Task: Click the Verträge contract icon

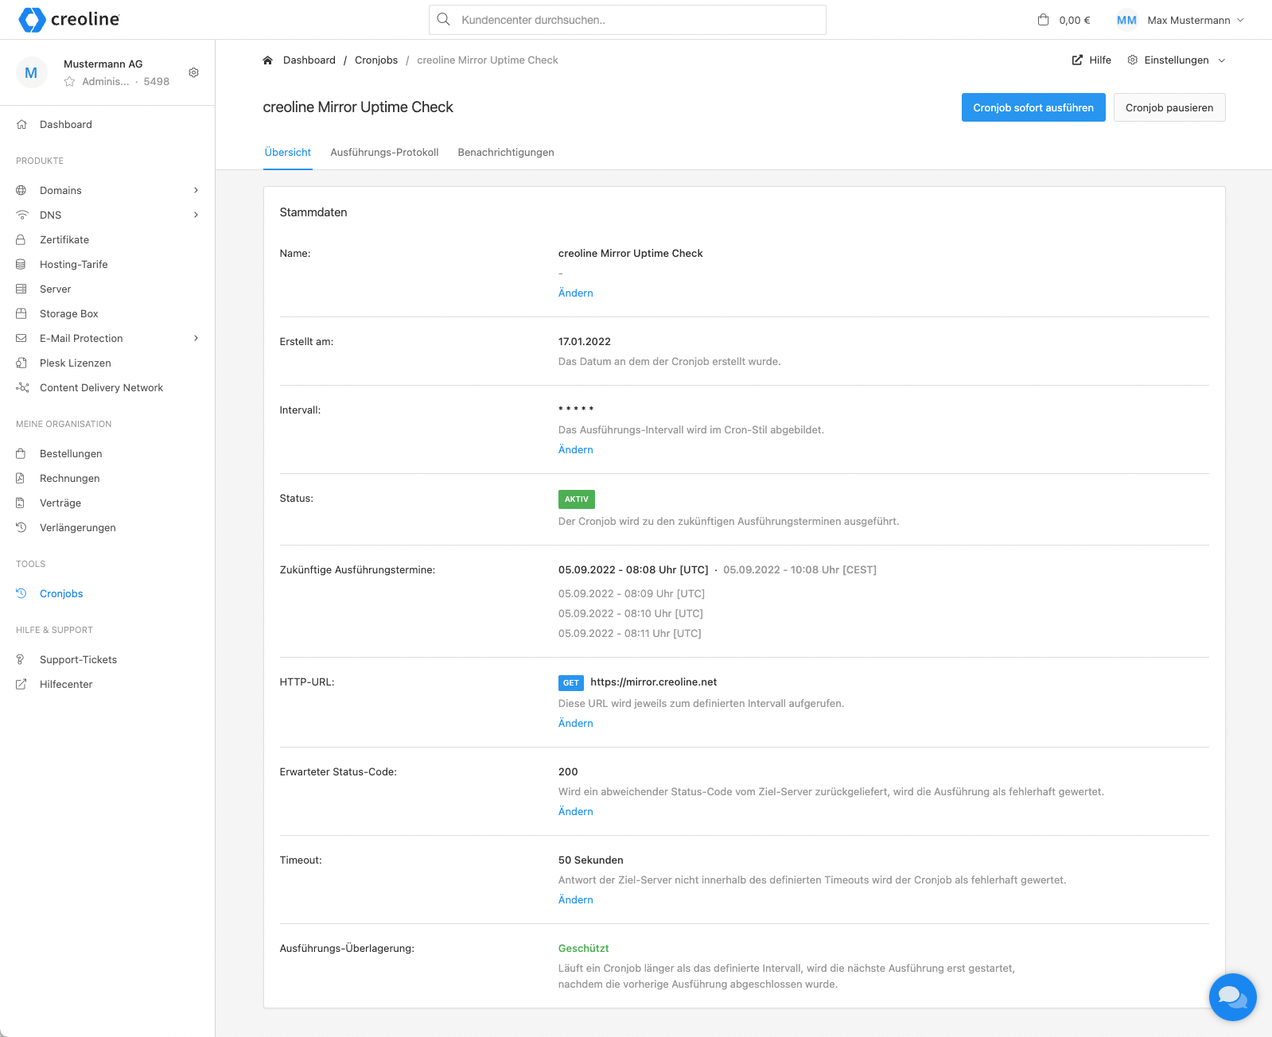Action: point(21,503)
